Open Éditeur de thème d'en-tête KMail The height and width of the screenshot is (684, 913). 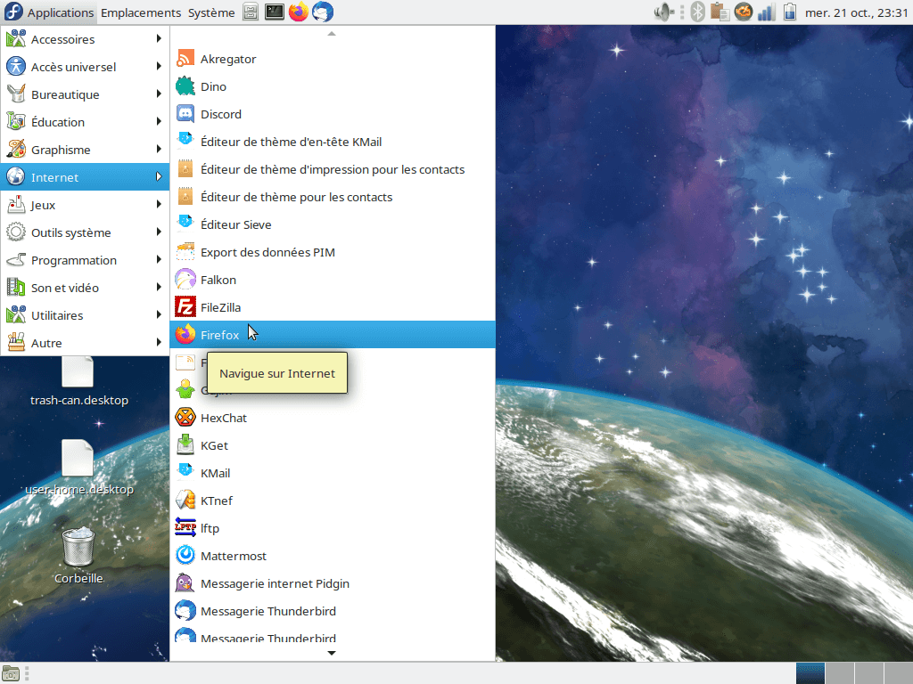(x=333, y=142)
